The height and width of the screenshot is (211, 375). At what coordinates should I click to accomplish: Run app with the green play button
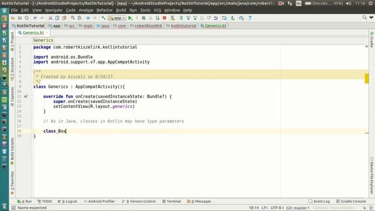(x=130, y=18)
